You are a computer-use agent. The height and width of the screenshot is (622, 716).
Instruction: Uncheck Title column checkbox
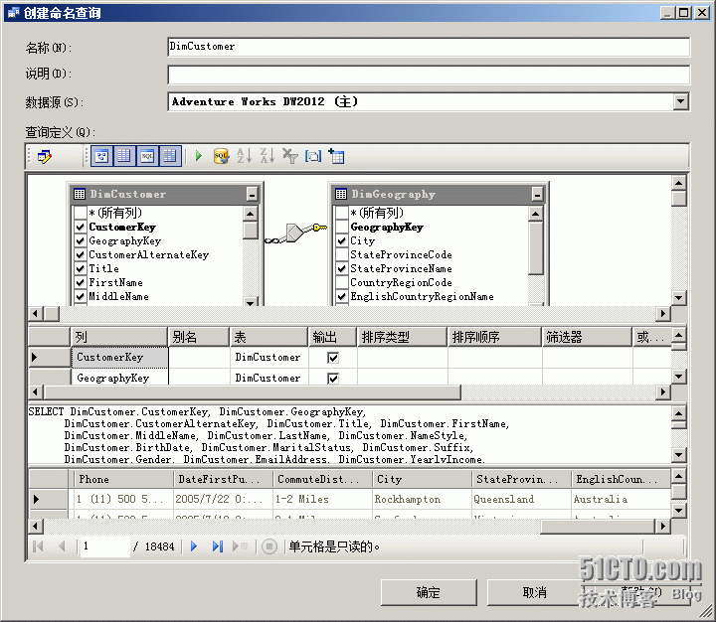coord(81,268)
